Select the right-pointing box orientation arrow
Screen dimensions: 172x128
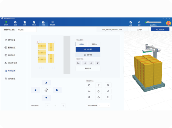click(x=108, y=91)
